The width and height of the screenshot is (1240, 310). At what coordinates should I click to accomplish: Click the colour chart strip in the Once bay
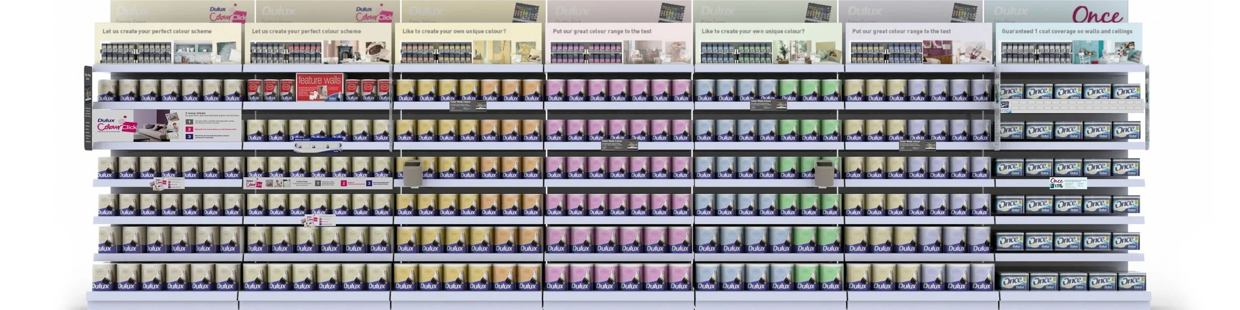[x=1071, y=106]
